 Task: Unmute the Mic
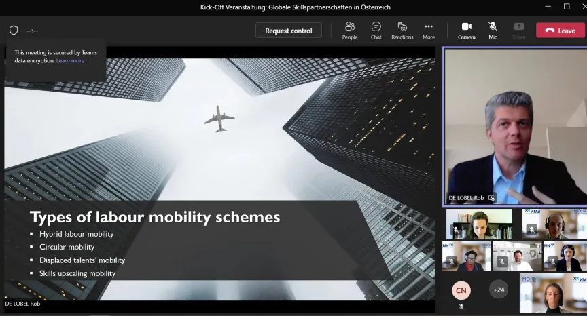[x=493, y=30]
